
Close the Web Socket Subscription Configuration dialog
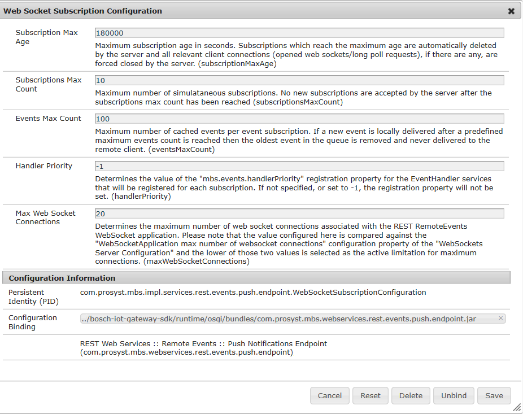click(511, 11)
